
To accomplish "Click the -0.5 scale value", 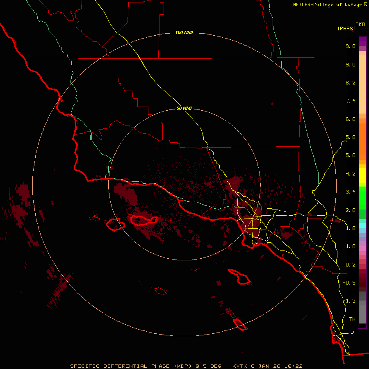I will [x=349, y=283].
